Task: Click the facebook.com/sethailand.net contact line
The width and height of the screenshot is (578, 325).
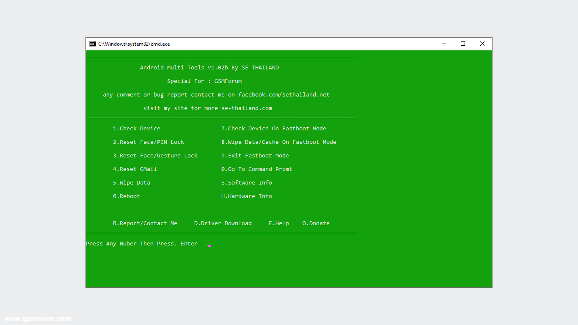Action: click(216, 95)
